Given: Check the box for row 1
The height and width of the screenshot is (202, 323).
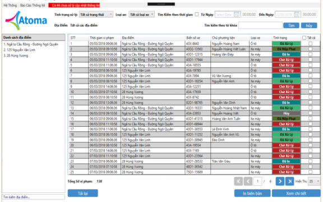Looking at the screenshot, I should (311, 44).
